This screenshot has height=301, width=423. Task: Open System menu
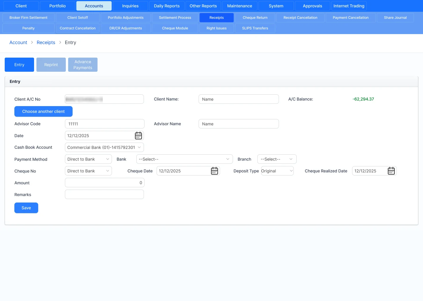point(276,6)
